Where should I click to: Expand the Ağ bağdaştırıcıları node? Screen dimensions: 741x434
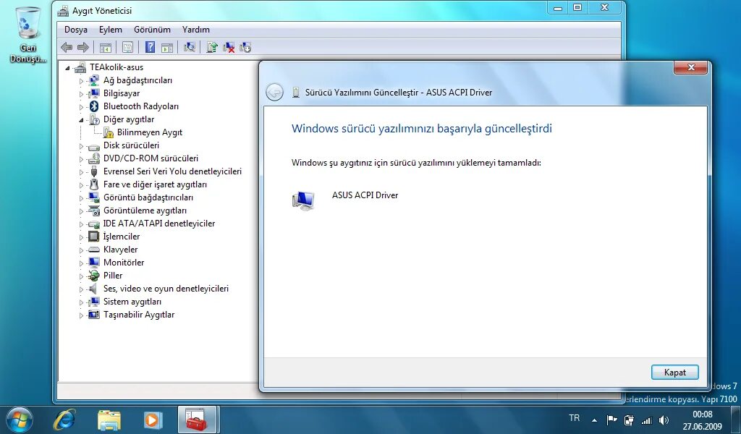pos(81,81)
